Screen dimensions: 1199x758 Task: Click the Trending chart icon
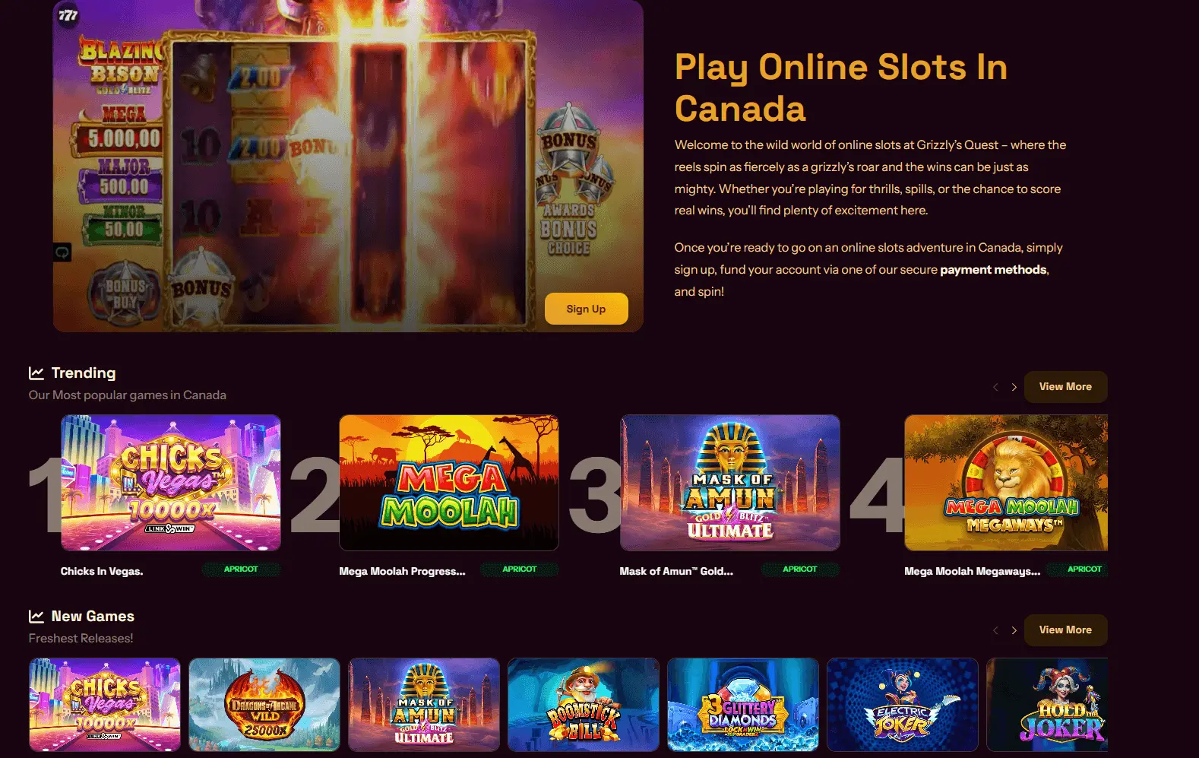click(x=36, y=373)
